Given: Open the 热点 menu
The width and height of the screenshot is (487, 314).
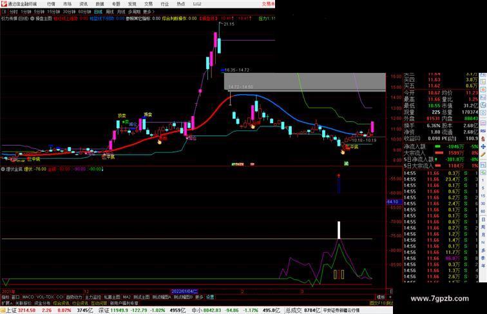Looking at the screenshot, I should pos(181,4).
